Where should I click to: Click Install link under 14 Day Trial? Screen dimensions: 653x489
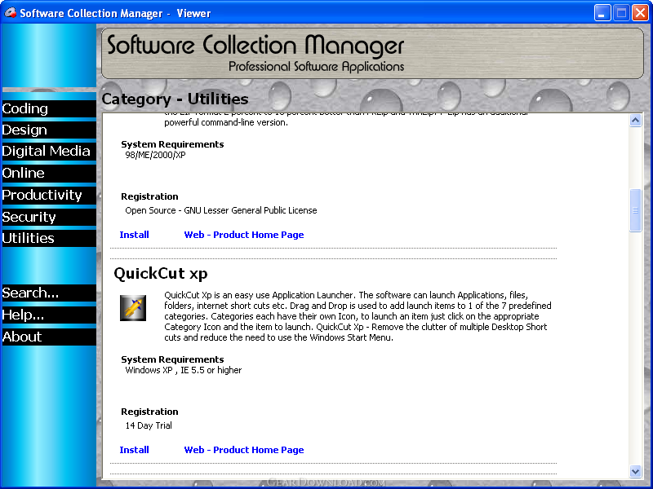(134, 450)
